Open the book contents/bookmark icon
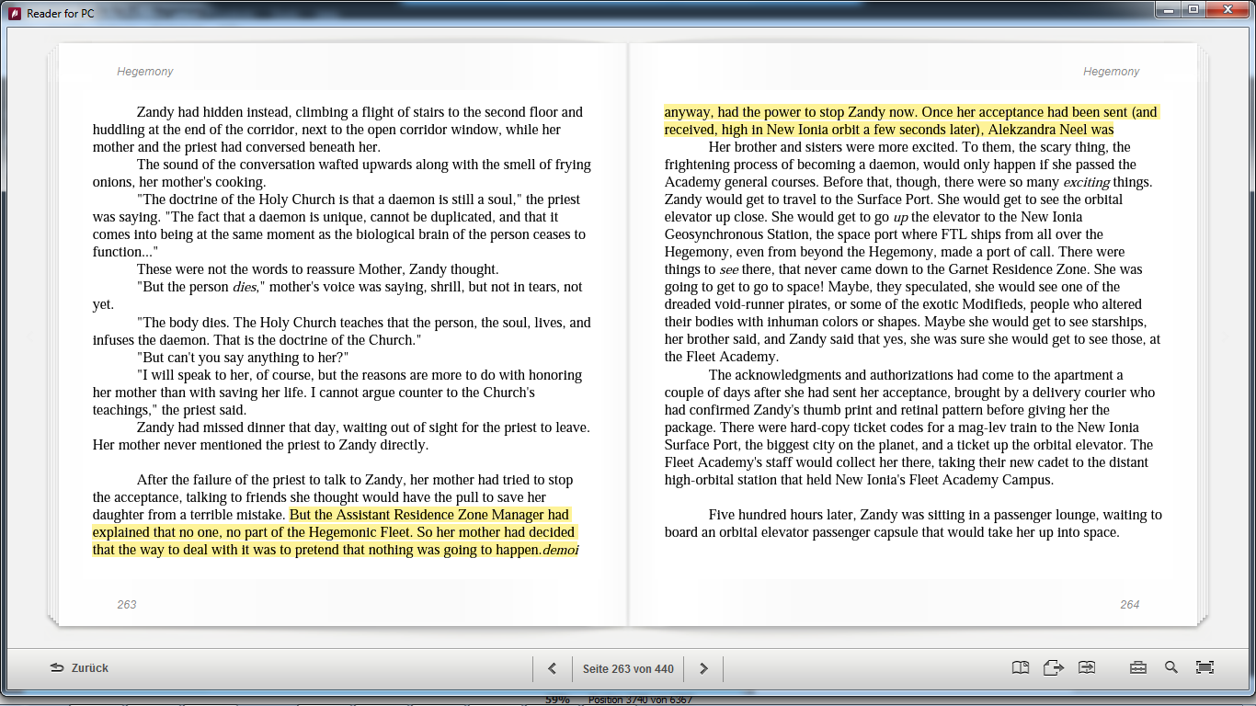1256x706 pixels. tap(1020, 668)
